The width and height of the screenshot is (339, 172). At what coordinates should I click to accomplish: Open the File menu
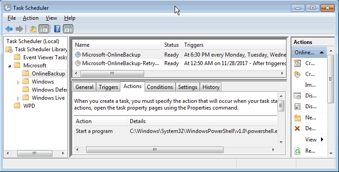12,18
